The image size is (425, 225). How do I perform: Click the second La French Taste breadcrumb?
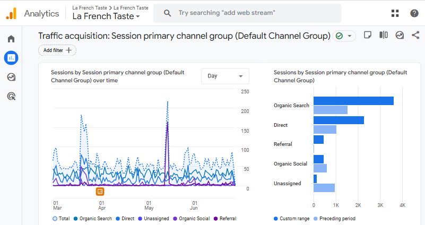click(131, 8)
